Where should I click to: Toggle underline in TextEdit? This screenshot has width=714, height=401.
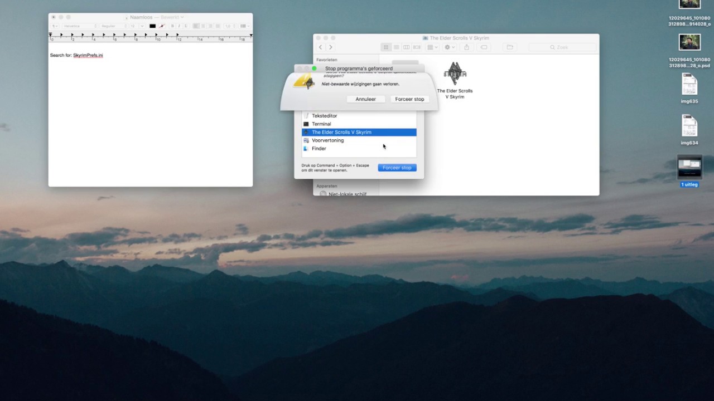(186, 26)
